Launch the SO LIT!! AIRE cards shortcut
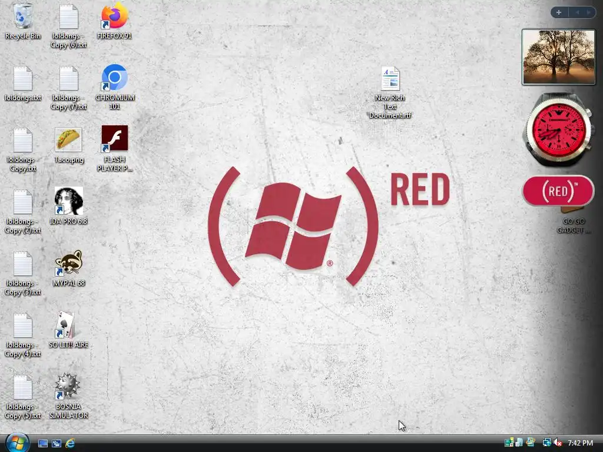 coord(68,330)
